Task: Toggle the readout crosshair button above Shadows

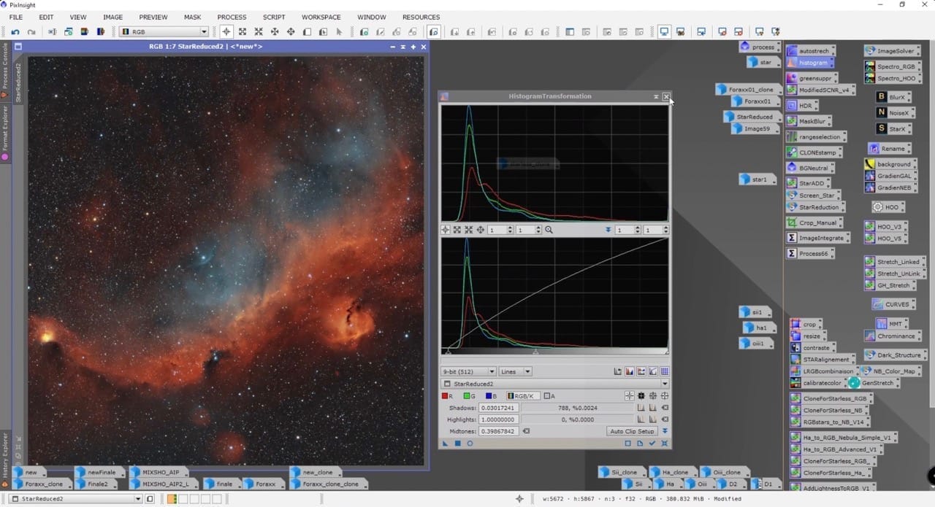Action: [x=629, y=396]
